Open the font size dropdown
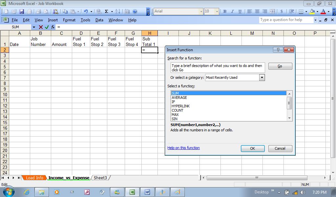 click(x=217, y=11)
